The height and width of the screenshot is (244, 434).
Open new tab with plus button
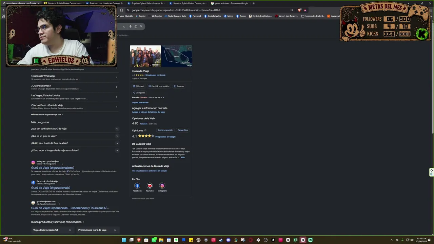[x=253, y=3]
